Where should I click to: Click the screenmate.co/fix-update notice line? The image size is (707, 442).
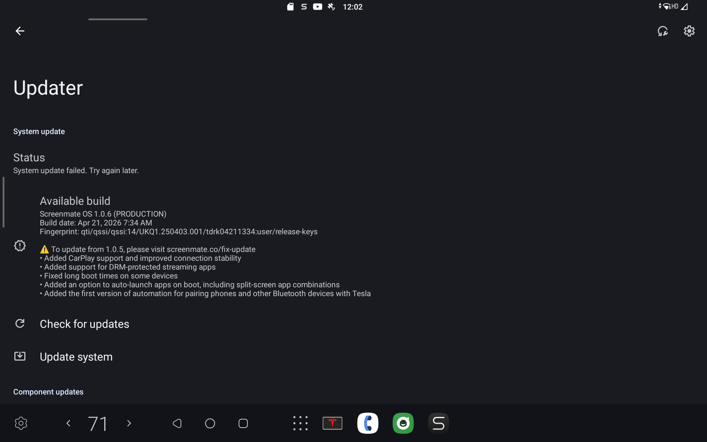148,249
